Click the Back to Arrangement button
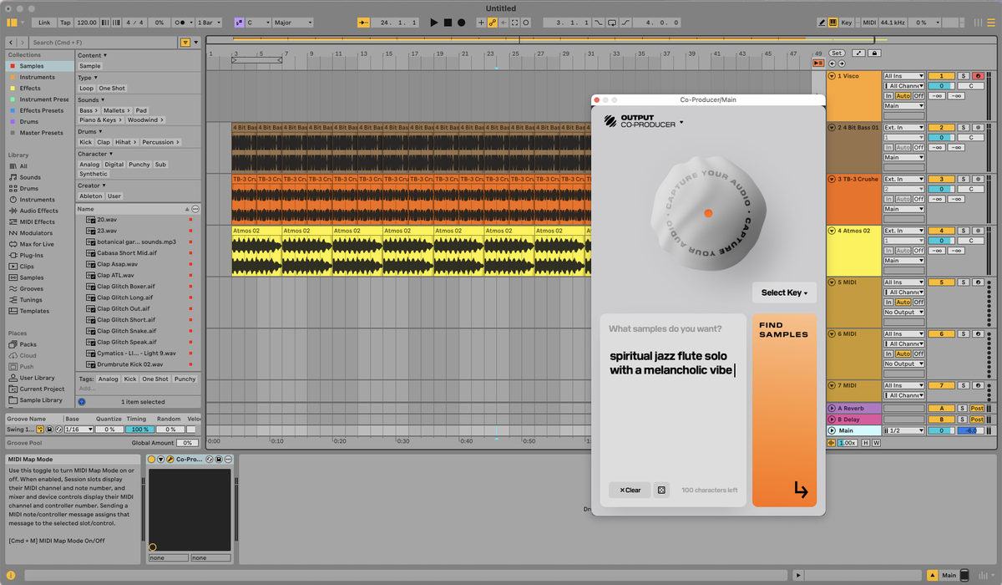 (818, 64)
